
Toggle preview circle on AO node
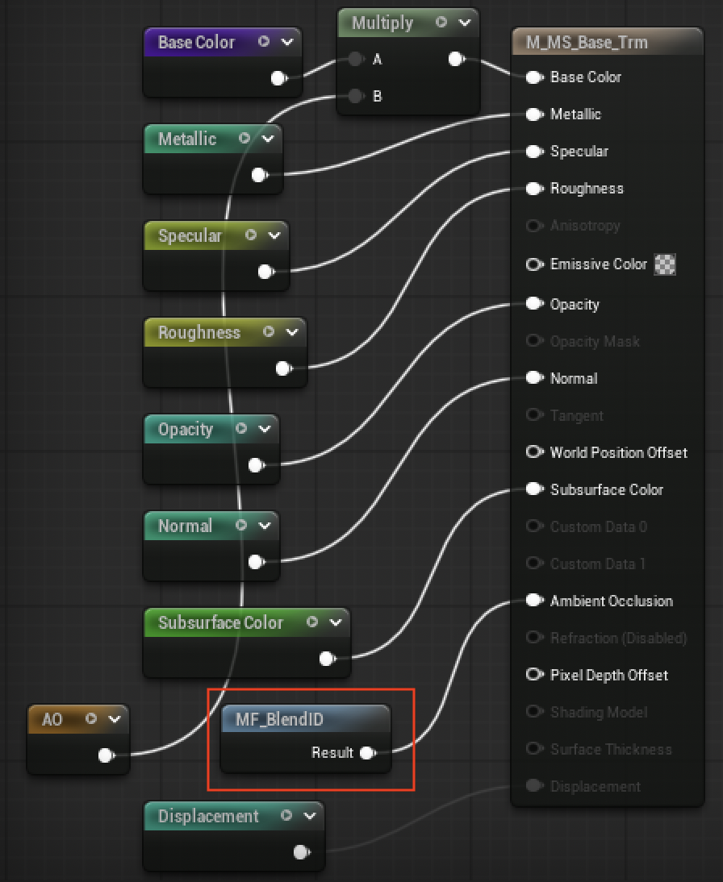click(91, 718)
